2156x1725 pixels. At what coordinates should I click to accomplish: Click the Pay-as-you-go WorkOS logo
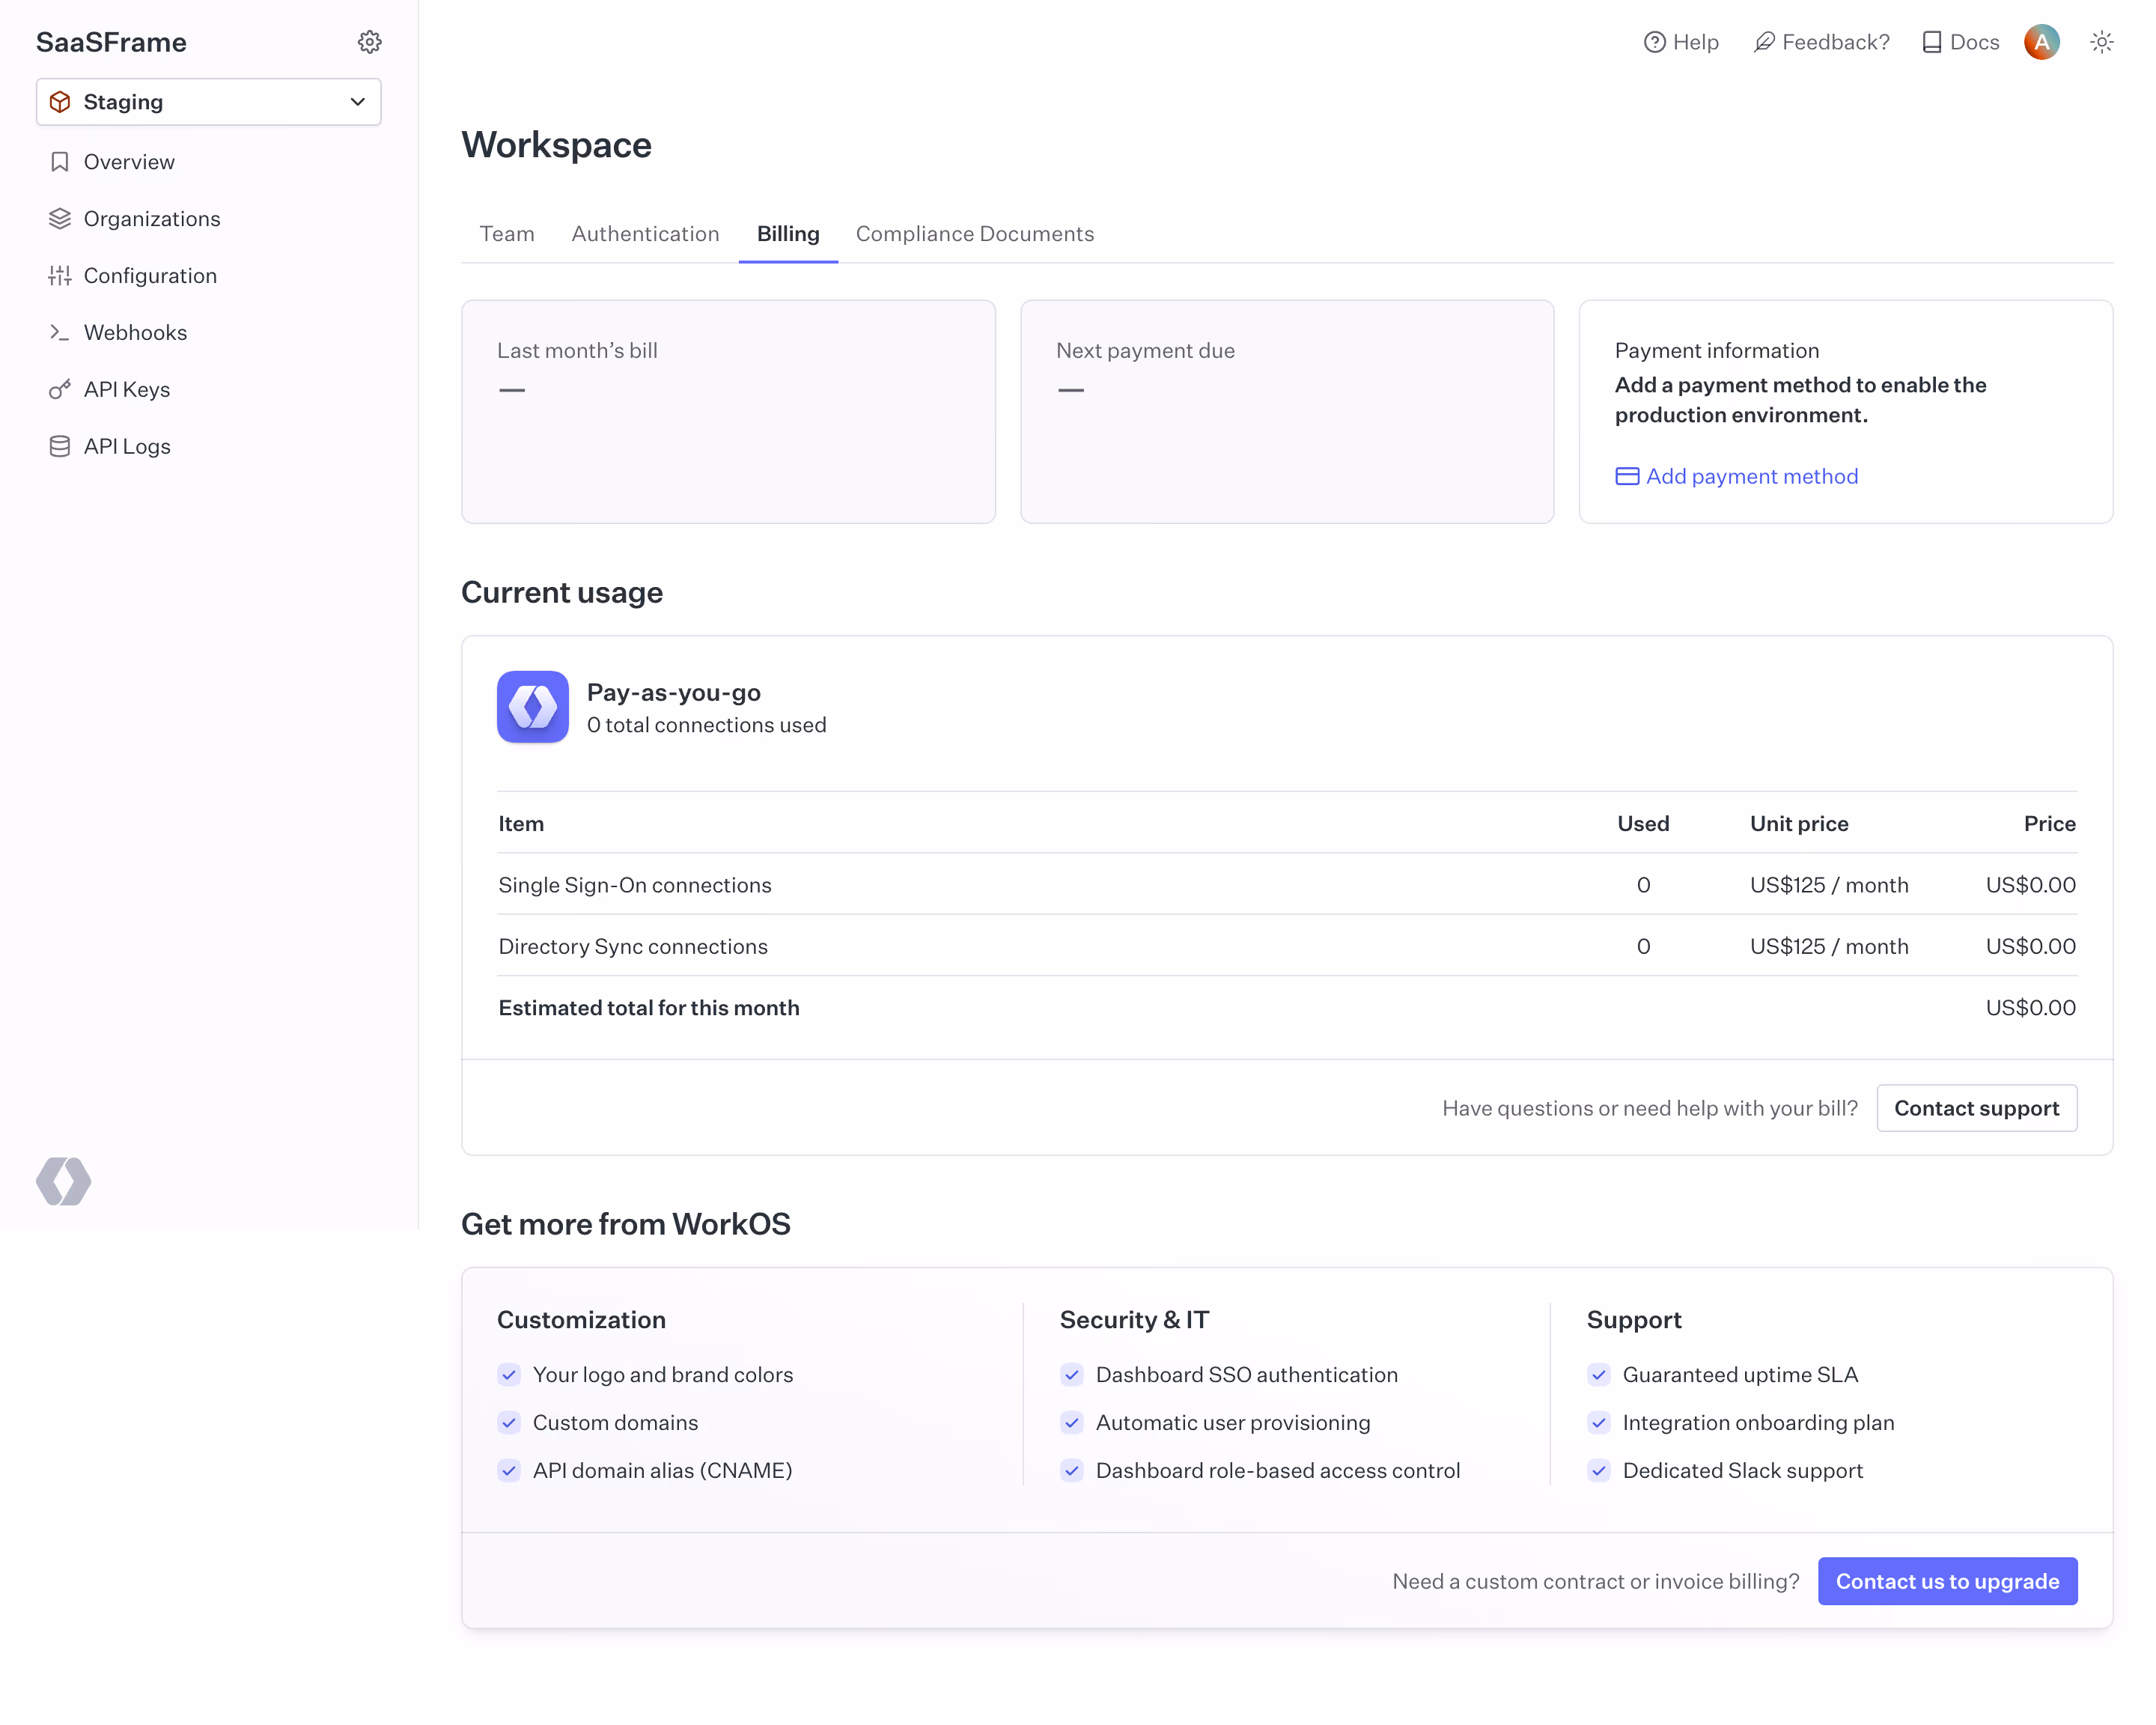coord(533,707)
